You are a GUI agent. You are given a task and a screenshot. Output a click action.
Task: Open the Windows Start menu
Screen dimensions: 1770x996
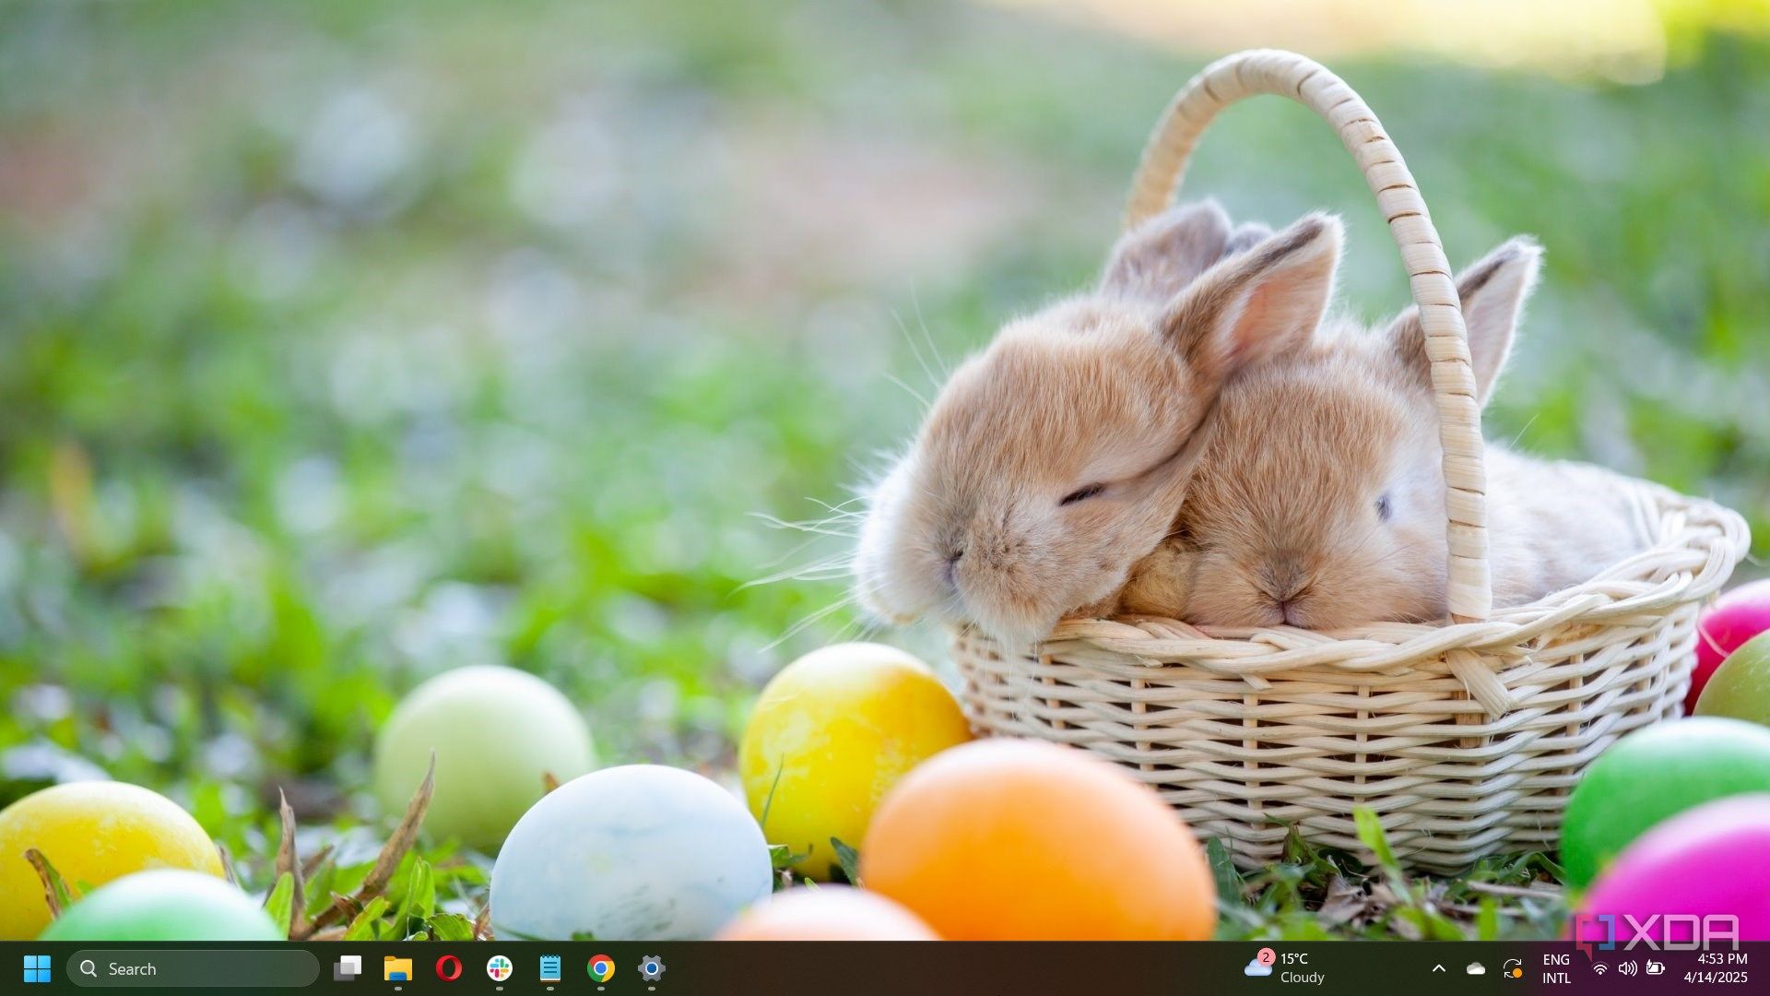[37, 968]
